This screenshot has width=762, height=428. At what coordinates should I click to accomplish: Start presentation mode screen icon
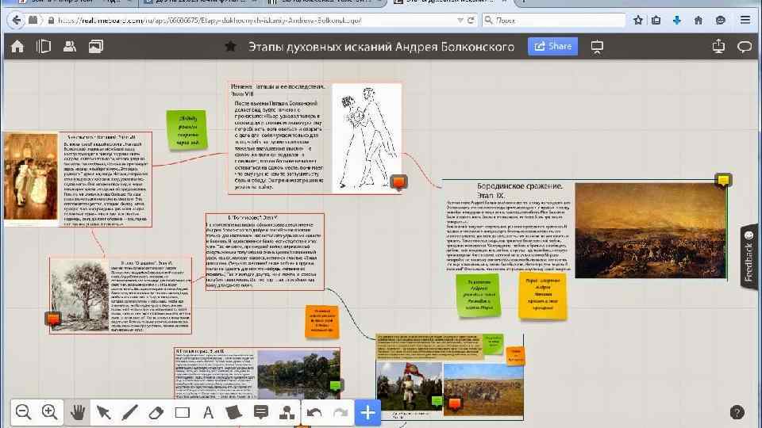click(x=597, y=47)
